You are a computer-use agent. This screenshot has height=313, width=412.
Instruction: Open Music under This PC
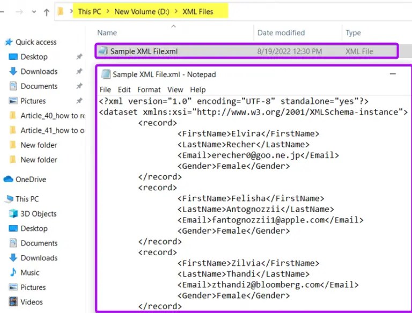coord(30,273)
